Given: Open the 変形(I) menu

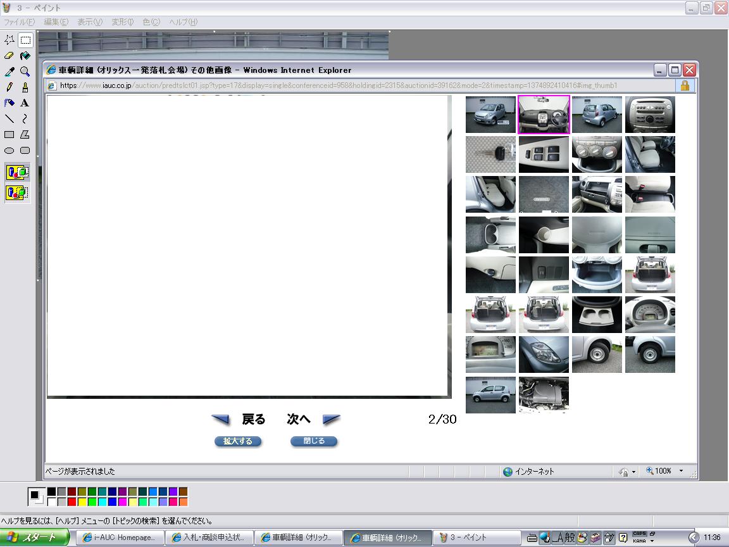Looking at the screenshot, I should (122, 22).
